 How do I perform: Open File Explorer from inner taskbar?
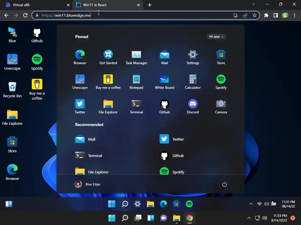click(x=150, y=204)
